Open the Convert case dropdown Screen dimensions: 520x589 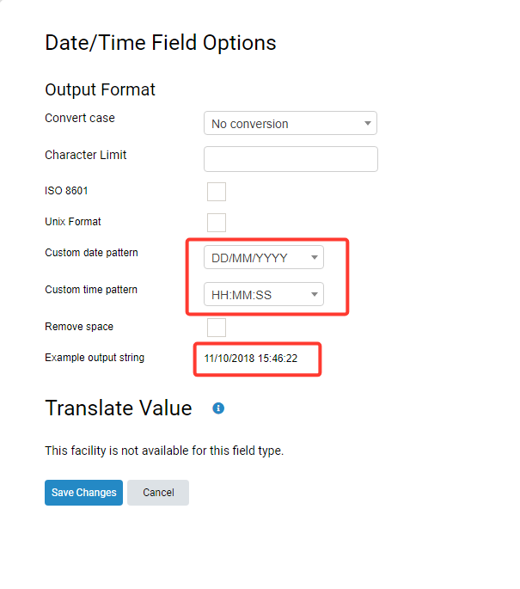[x=291, y=123]
